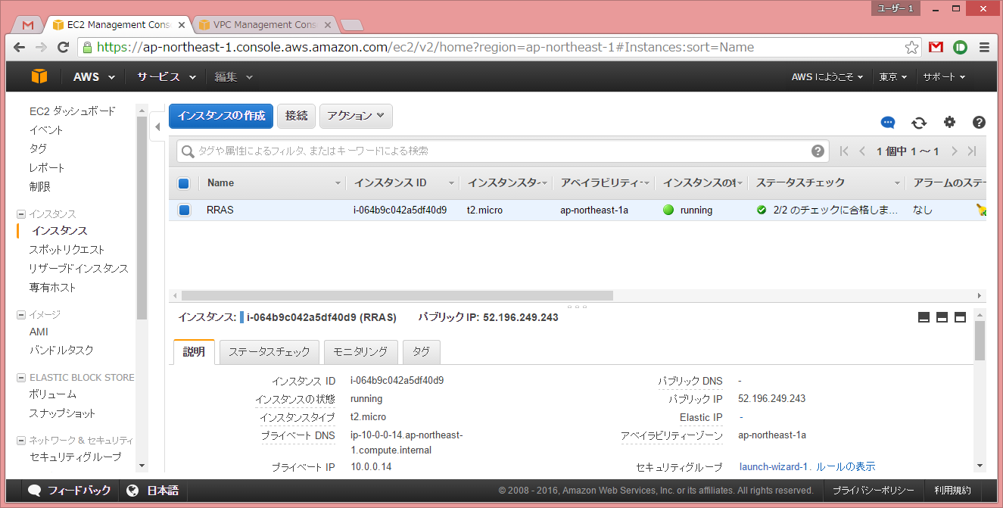Open the アクション dropdown menu
This screenshot has height=508, width=1003.
pyautogui.click(x=356, y=116)
